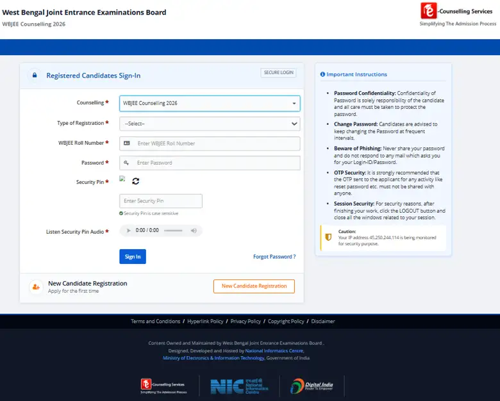Image resolution: width=500 pixels, height=401 pixels.
Task: Click the Apply for the first time text
Action: [x=73, y=291]
